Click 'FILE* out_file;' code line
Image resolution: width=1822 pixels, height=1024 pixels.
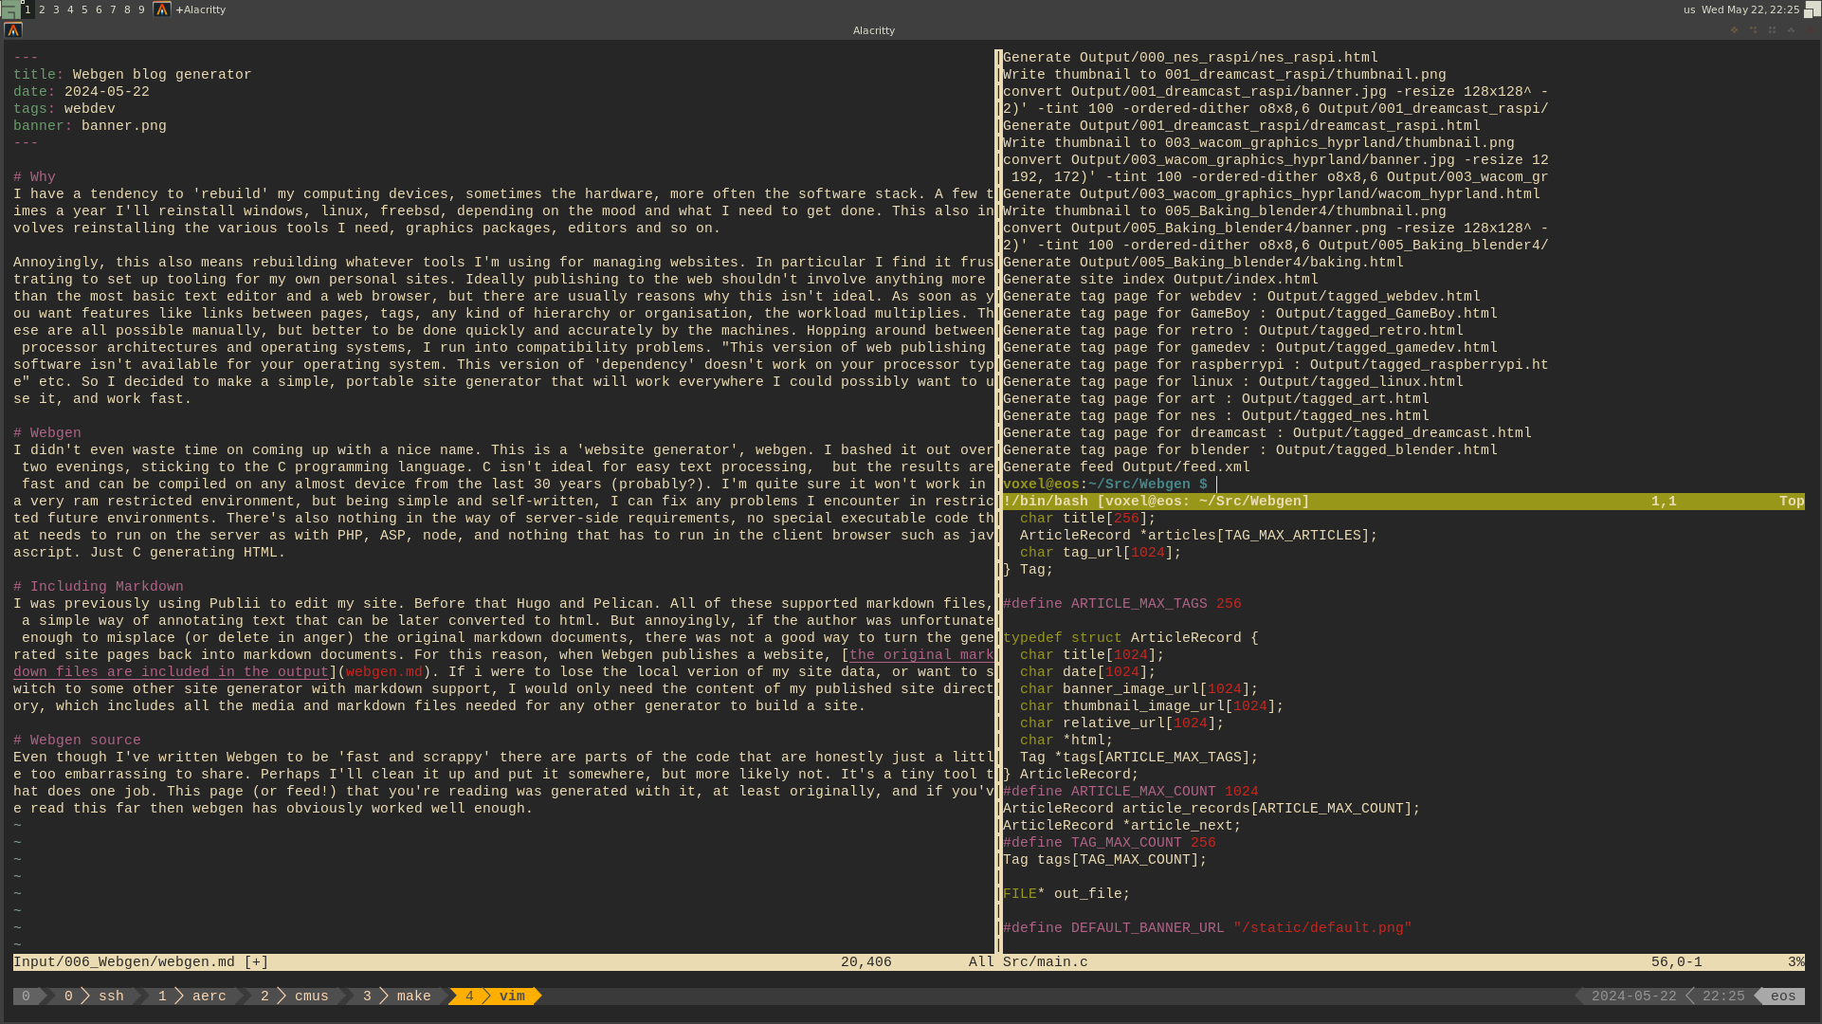1066,894
